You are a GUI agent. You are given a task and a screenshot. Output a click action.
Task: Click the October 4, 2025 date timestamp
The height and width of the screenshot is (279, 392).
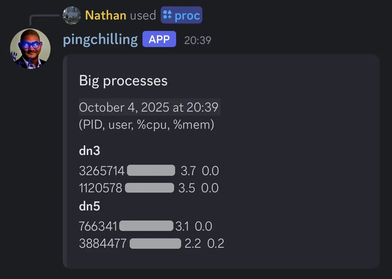149,107
